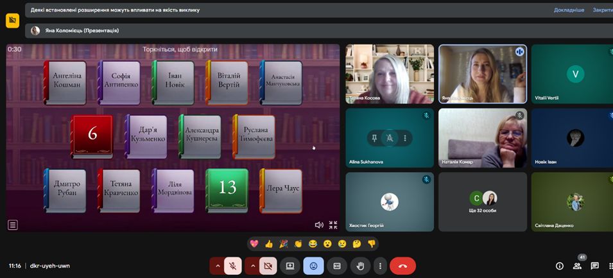Start screen presentation with Present now

pos(290,266)
